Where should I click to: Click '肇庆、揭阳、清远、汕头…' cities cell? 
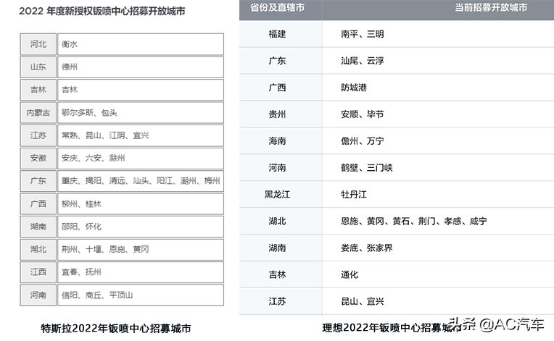[141, 181]
